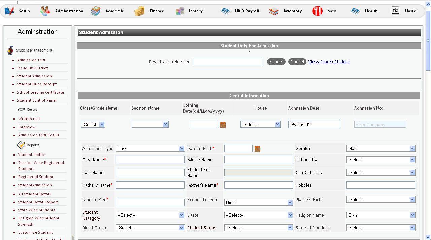431x240 pixels.
Task: Open the Student Category dropdown
Action: point(150,215)
